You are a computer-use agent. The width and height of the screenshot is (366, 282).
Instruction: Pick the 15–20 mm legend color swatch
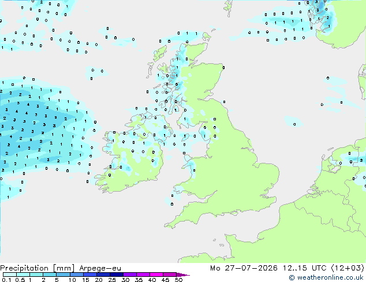pyautogui.click(x=89, y=275)
